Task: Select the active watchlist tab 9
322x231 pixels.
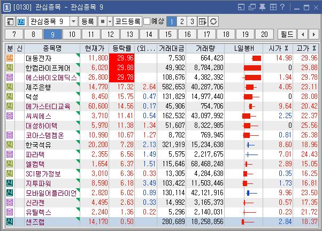Action: pyautogui.click(x=52, y=34)
